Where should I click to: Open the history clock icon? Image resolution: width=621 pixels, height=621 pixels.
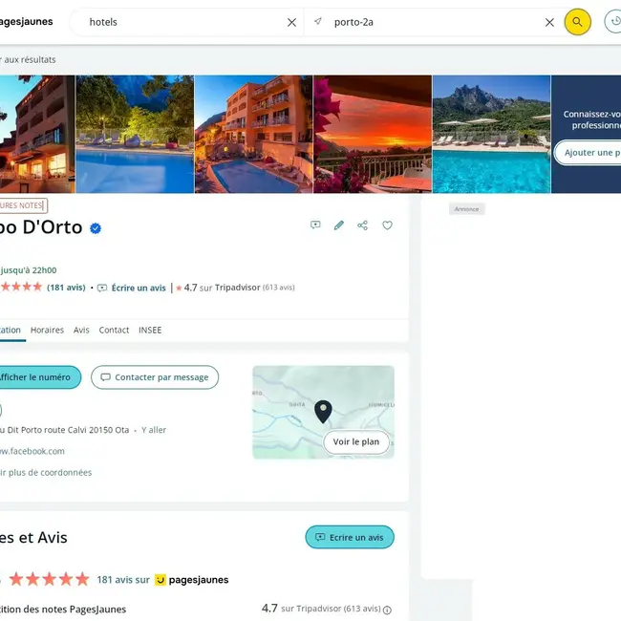(614, 22)
